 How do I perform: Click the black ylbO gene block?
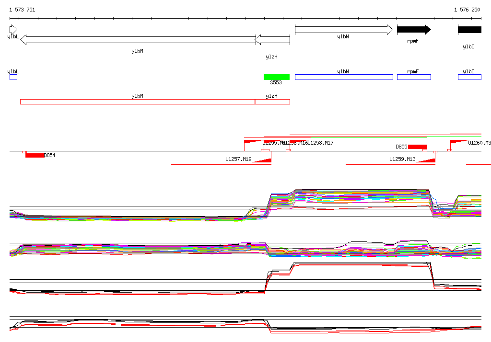tap(470, 30)
